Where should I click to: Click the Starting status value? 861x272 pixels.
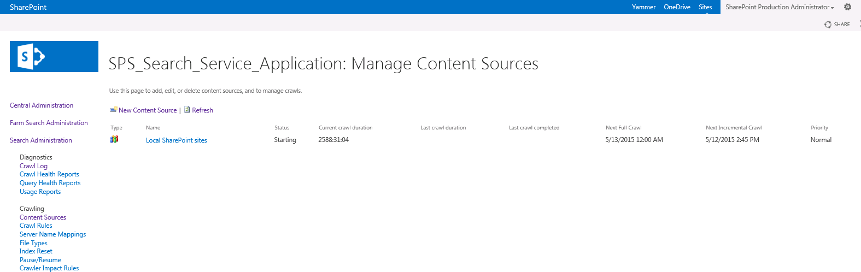click(285, 140)
